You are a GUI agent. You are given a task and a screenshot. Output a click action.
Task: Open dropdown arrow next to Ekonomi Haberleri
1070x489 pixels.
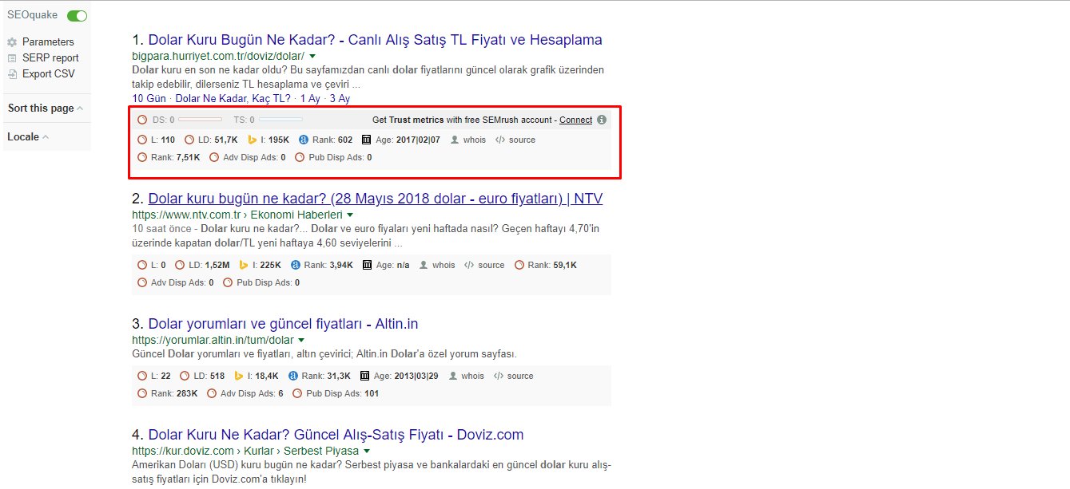pyautogui.click(x=350, y=215)
